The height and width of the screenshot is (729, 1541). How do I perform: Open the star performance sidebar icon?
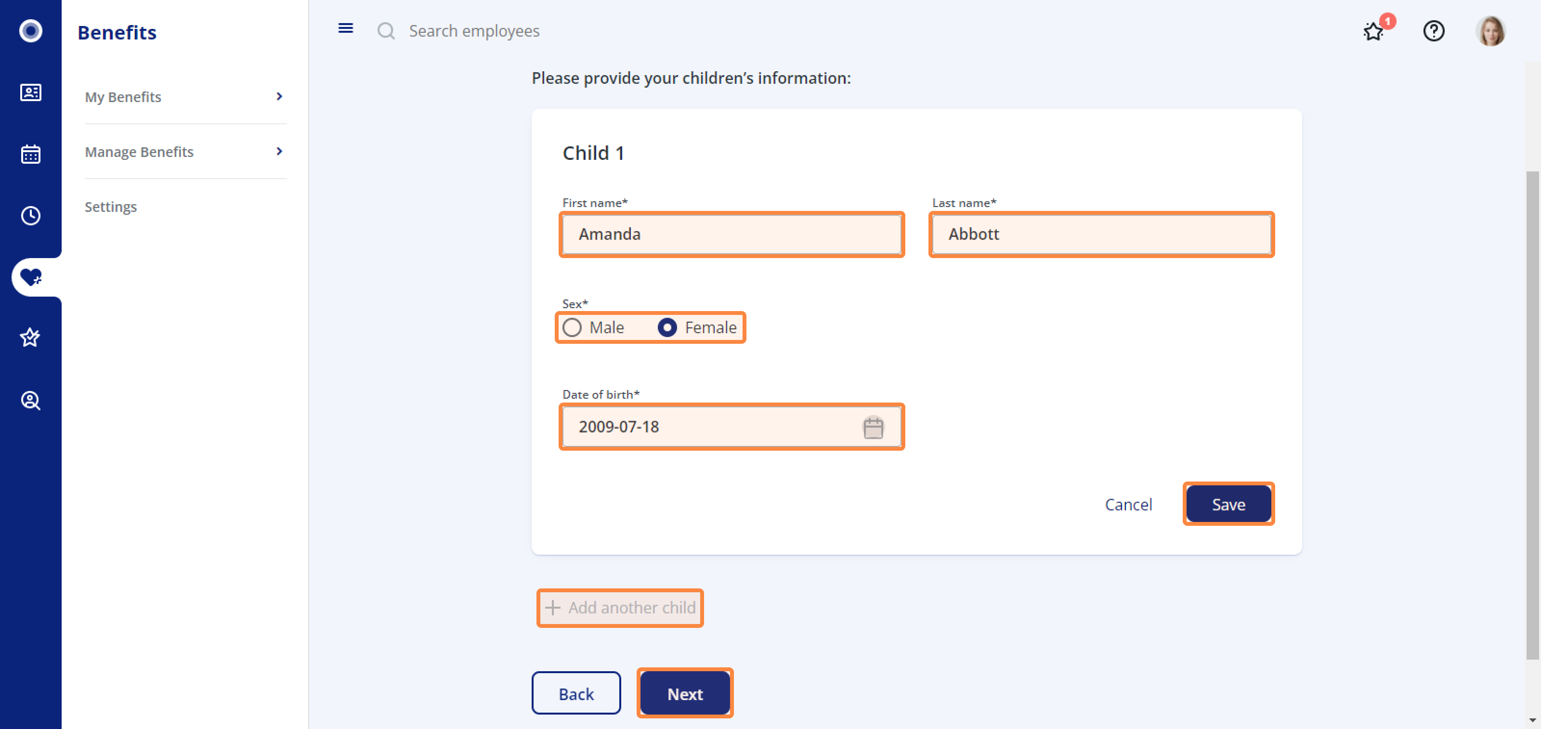click(x=30, y=338)
